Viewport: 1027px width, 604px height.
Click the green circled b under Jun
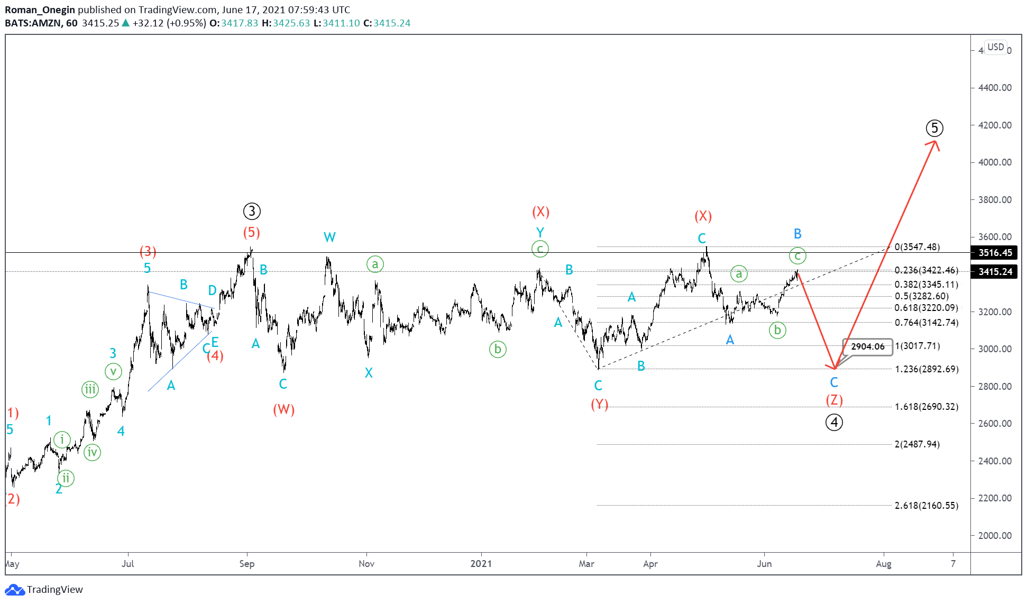point(777,331)
